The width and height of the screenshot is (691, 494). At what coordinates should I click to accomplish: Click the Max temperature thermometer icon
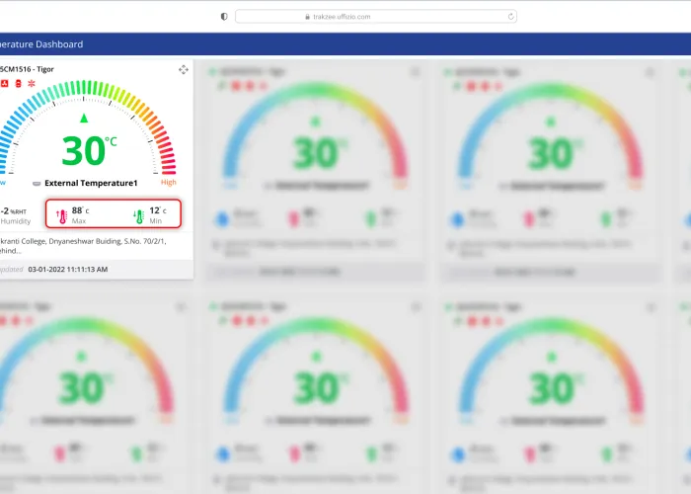pyautogui.click(x=61, y=214)
